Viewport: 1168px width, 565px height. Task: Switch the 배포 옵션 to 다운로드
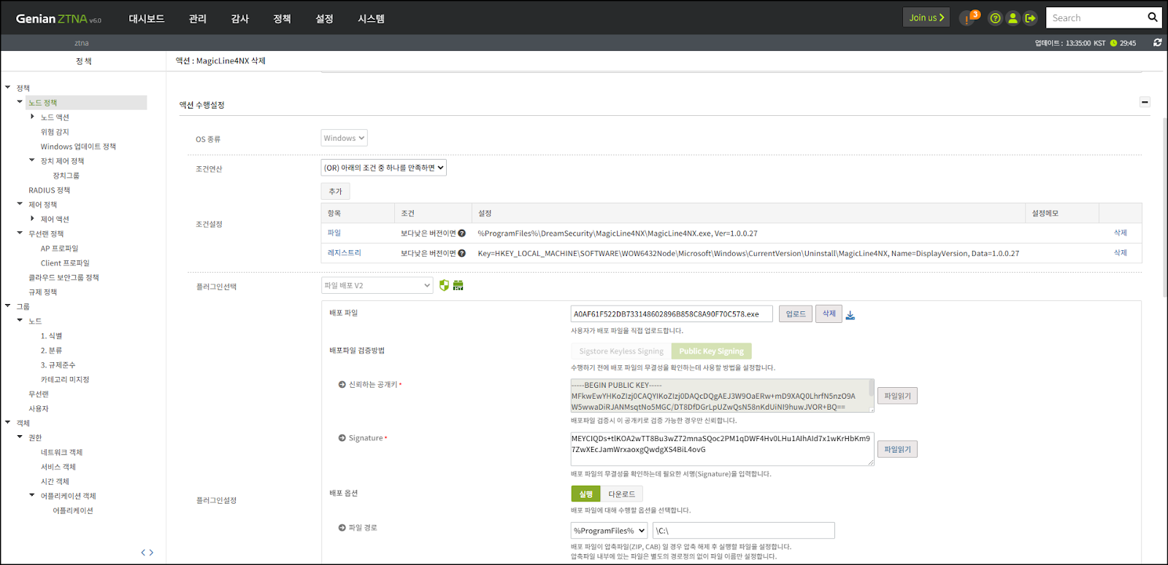(x=621, y=494)
